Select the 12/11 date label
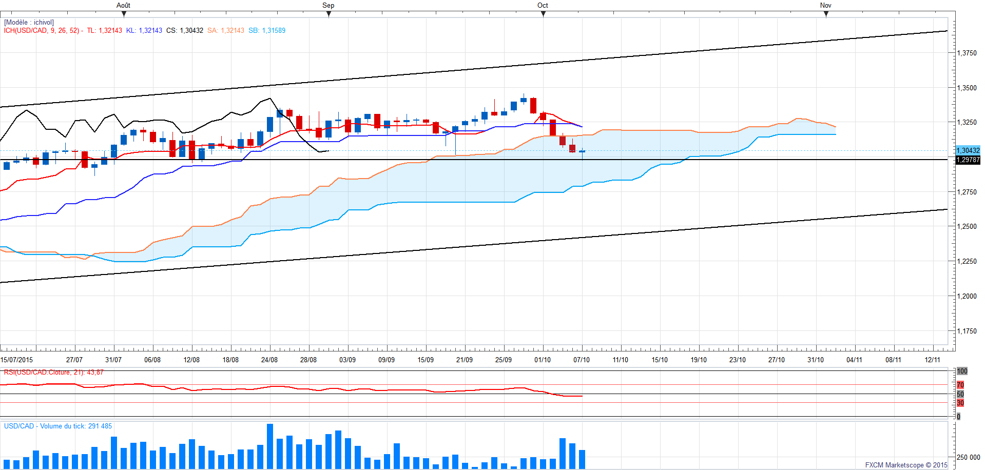985x470 pixels. click(x=933, y=360)
